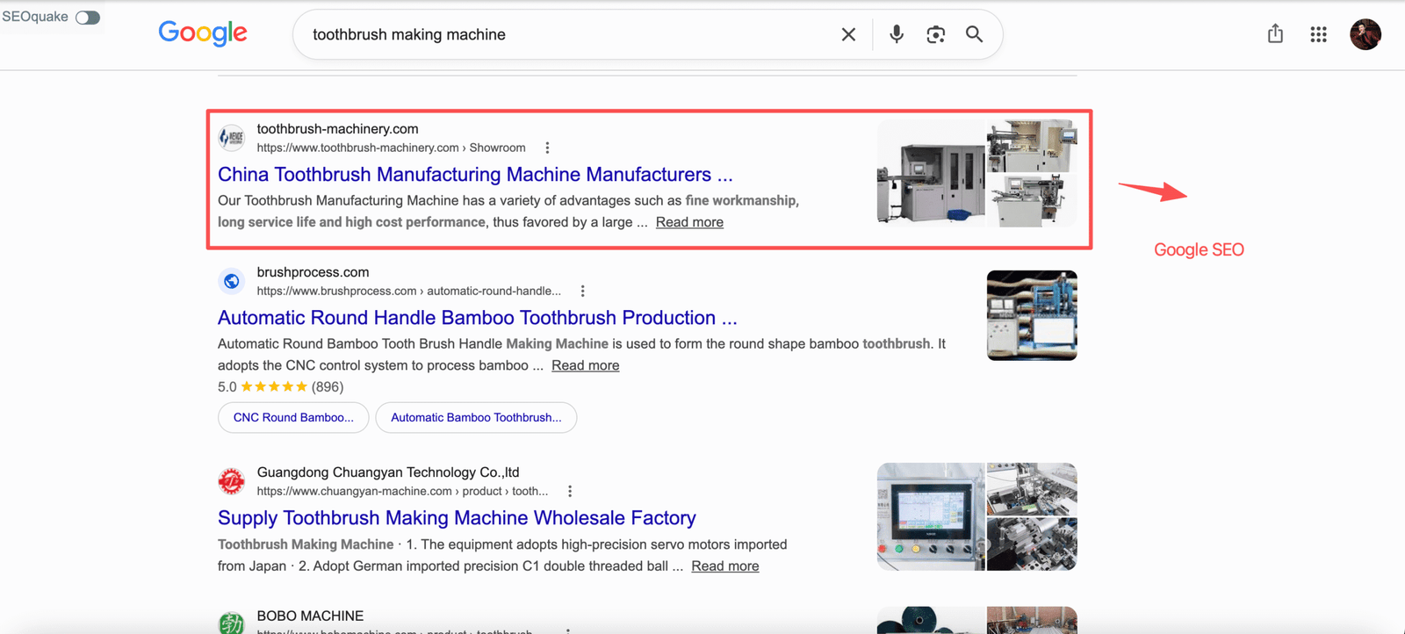Click the magnifier search button
The image size is (1405, 634).
[x=974, y=34]
